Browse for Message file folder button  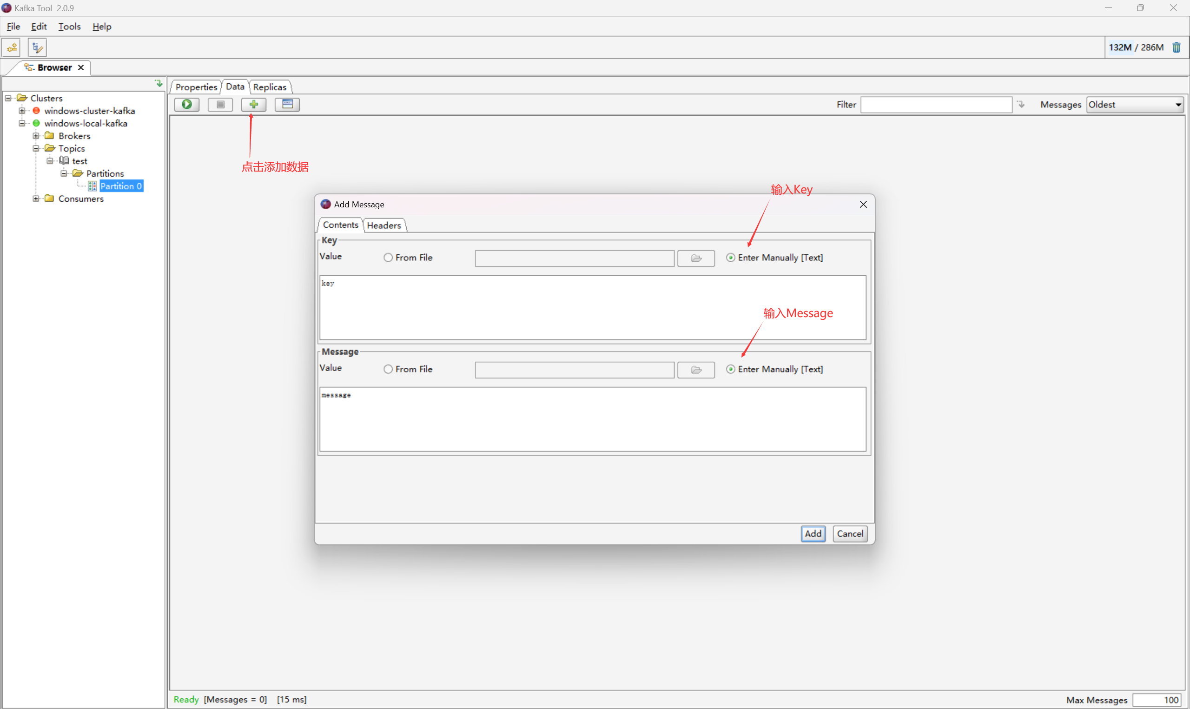click(696, 370)
